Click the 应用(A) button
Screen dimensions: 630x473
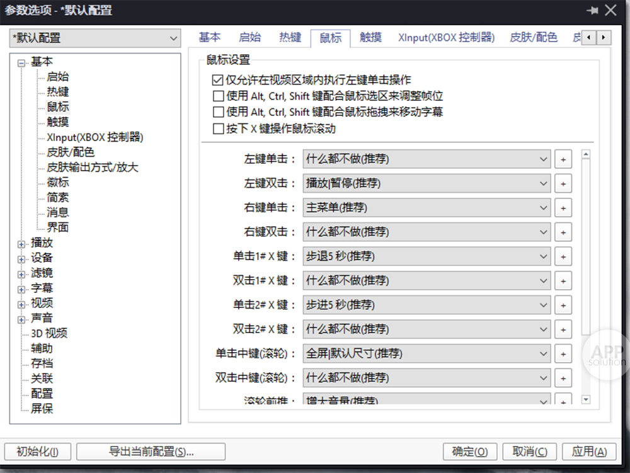[589, 452]
